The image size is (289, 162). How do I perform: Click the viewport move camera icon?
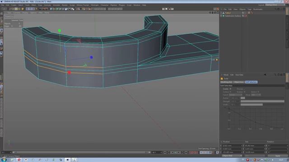(210, 13)
